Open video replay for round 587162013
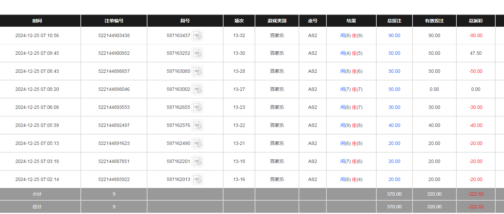This screenshot has width=504, height=214. (197, 179)
